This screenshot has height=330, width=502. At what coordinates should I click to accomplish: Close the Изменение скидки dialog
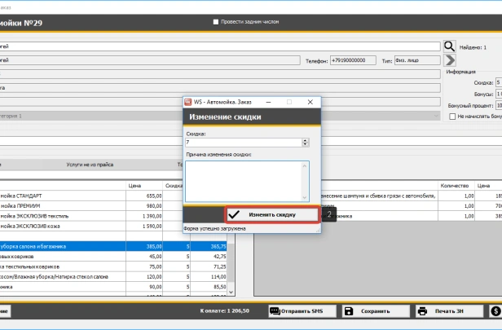pyautogui.click(x=310, y=102)
